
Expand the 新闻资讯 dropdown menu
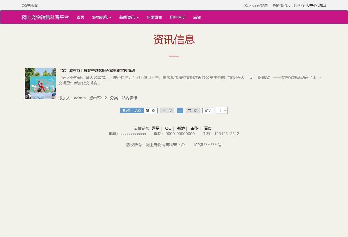[129, 17]
